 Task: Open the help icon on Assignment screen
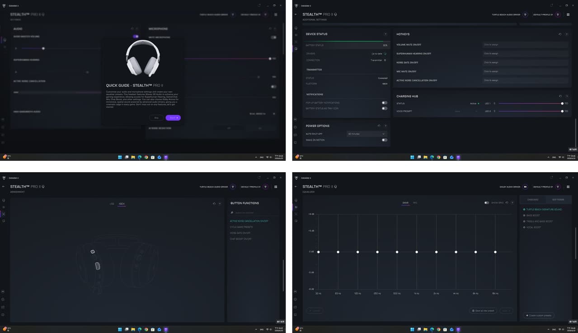[x=220, y=204]
